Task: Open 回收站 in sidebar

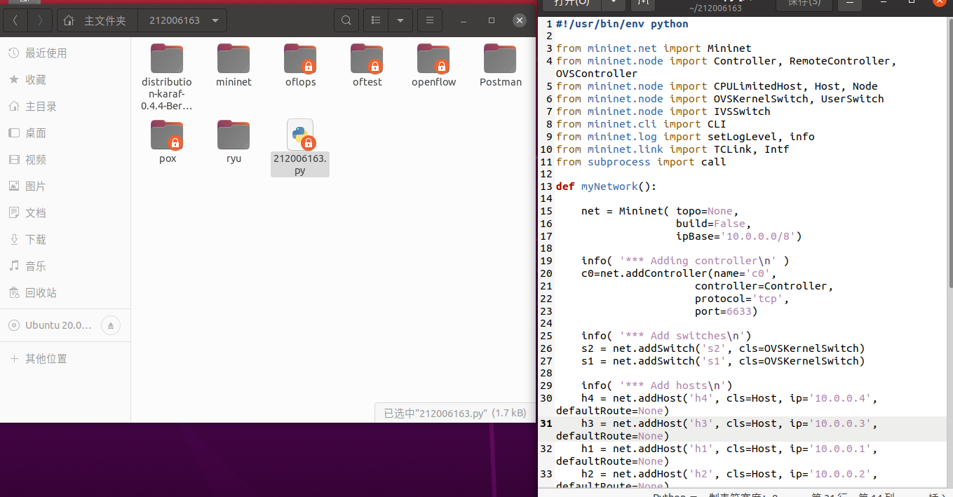Action: (x=65, y=293)
